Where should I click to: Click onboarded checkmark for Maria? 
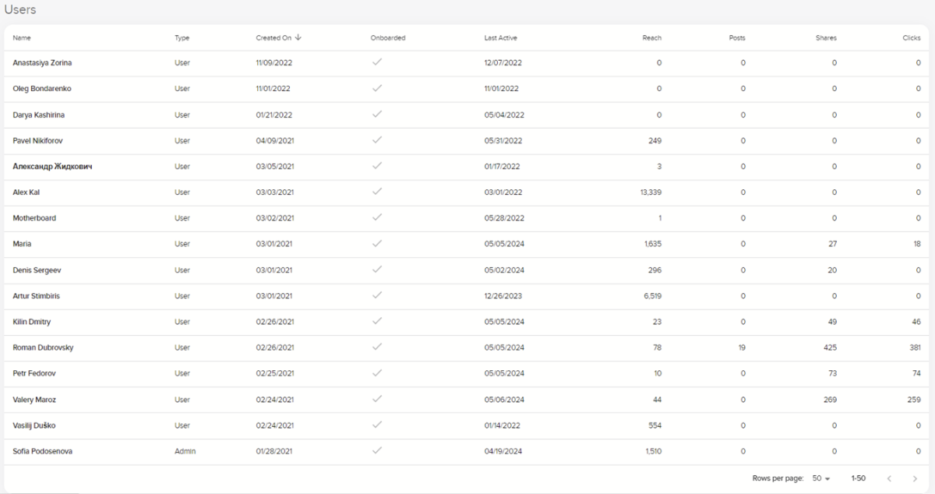tap(377, 243)
